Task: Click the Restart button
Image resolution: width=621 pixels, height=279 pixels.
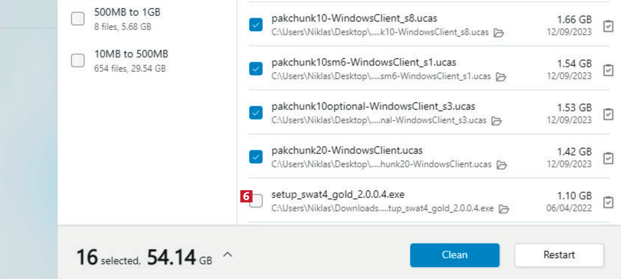Action: click(x=559, y=255)
